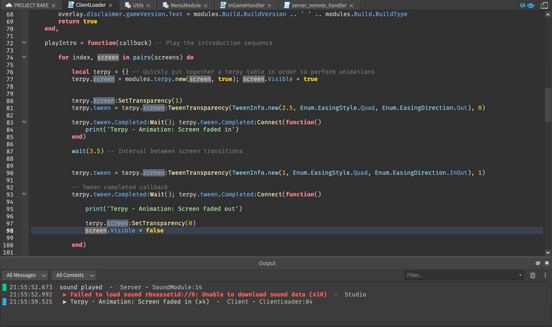Select the UI tool icon in the toolbar
The image size is (552, 327).
(x=523, y=5)
